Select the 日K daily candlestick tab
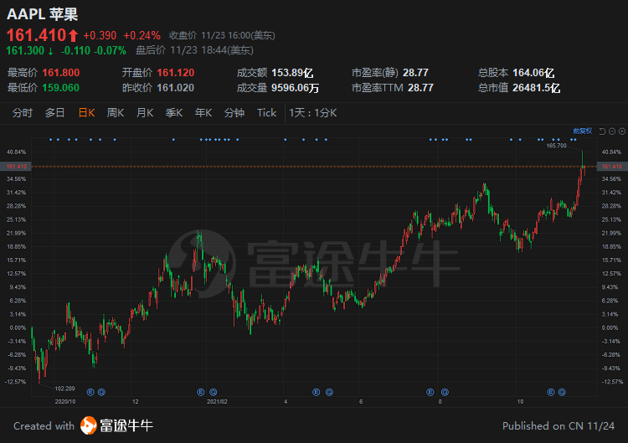 click(x=86, y=113)
